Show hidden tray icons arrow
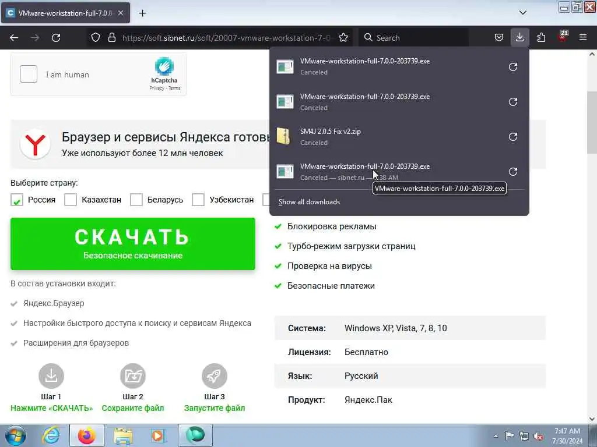 click(x=496, y=436)
